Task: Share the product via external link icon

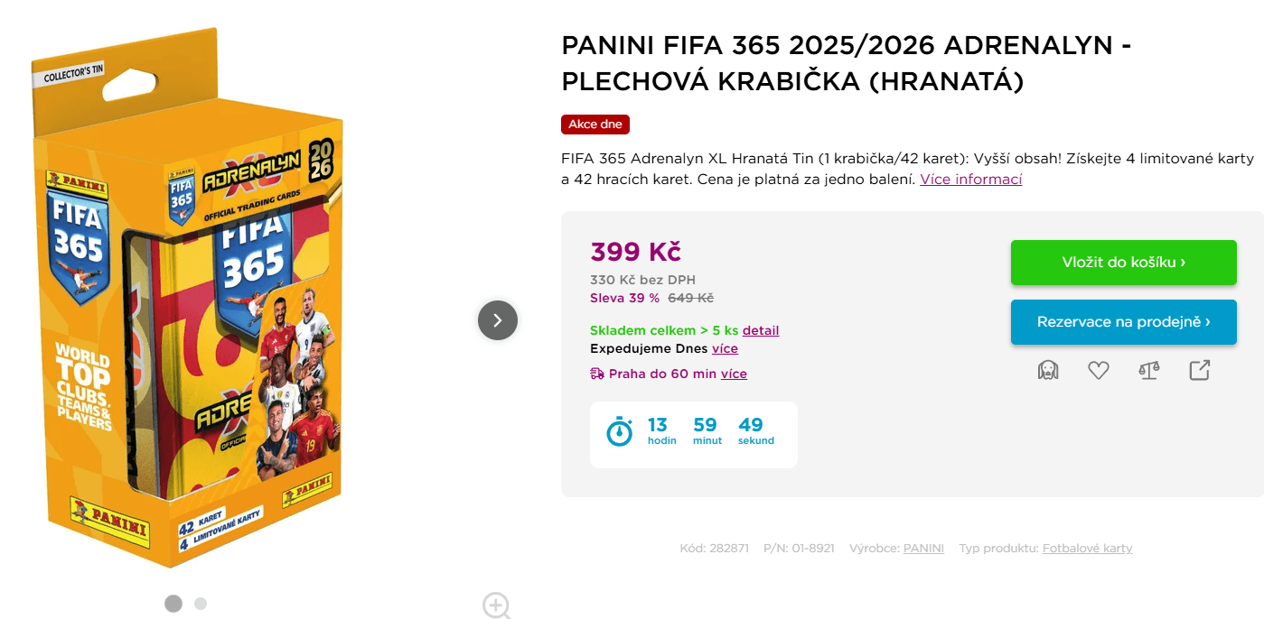Action: point(1200,369)
